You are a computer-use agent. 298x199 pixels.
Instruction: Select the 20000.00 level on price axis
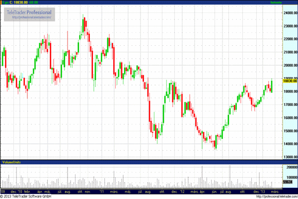(290, 65)
